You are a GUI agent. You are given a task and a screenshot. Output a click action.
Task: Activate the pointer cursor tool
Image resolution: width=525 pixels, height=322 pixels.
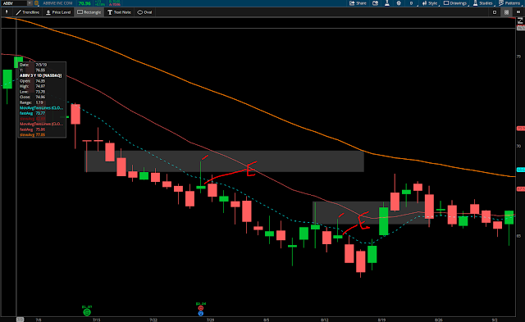(x=7, y=11)
